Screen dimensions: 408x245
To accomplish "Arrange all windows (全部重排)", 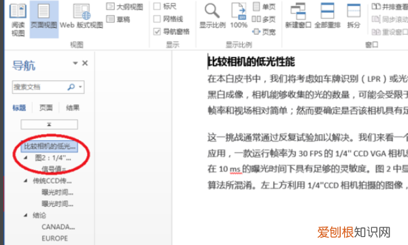I will click(327, 16).
